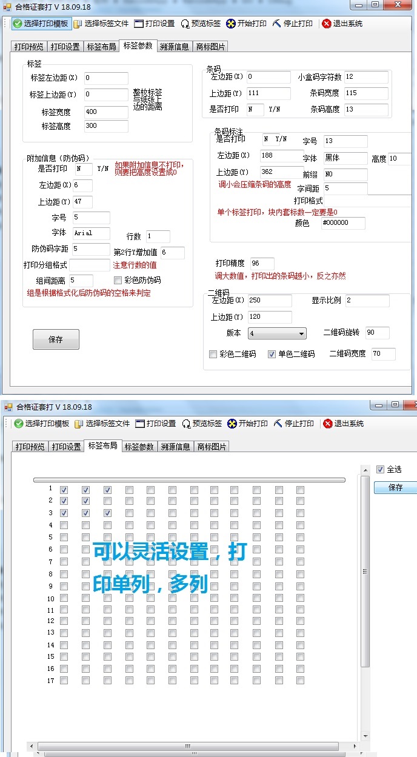Click 前缀 NO input field
Image resolution: width=417 pixels, height=757 pixels.
(345, 175)
